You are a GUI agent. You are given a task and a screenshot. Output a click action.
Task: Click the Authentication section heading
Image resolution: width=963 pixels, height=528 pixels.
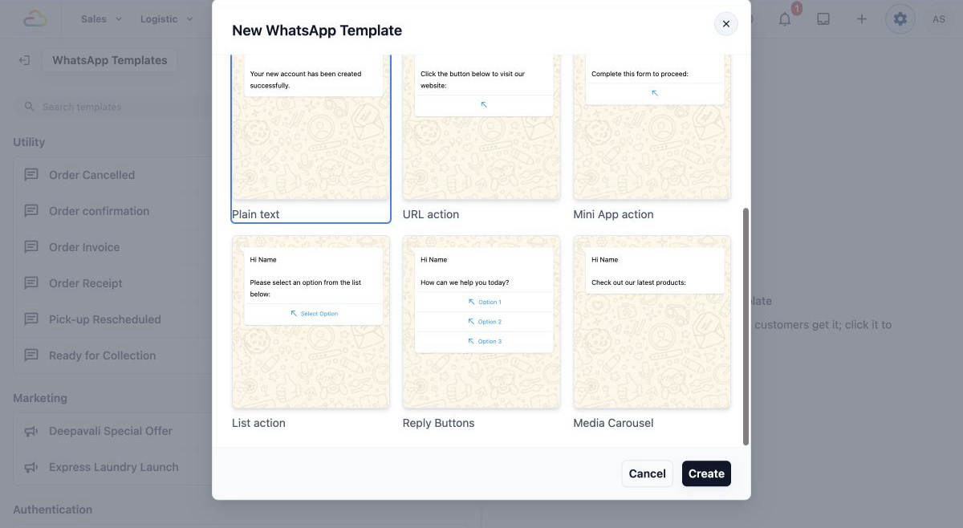point(52,510)
